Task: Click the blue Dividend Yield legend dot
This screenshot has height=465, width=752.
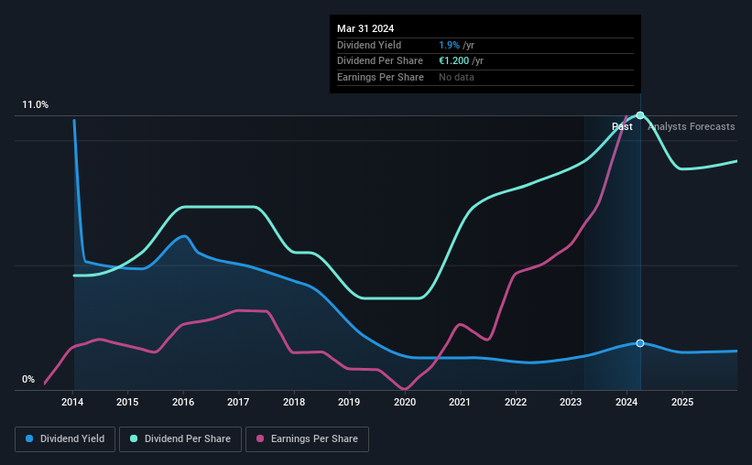Action: [x=29, y=438]
